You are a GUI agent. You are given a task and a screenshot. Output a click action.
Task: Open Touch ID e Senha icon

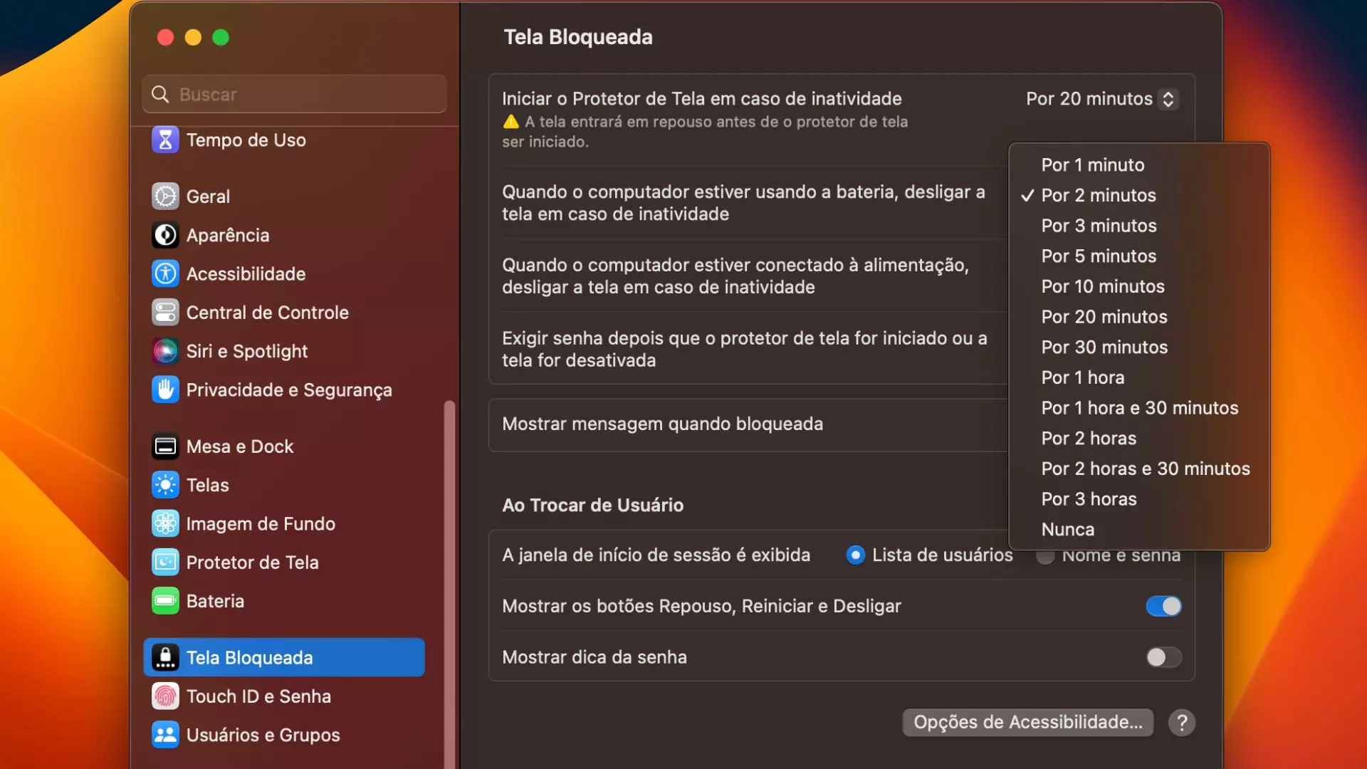tap(164, 696)
